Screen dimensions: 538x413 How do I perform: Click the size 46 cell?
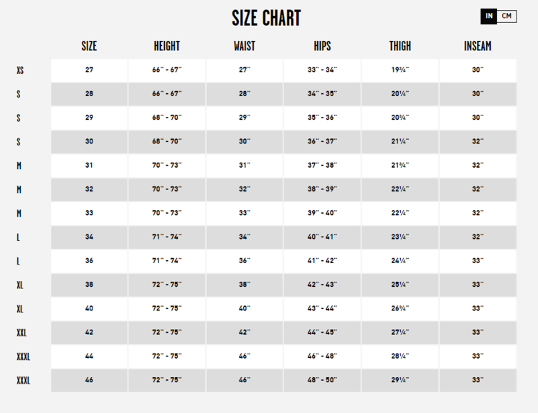click(89, 380)
